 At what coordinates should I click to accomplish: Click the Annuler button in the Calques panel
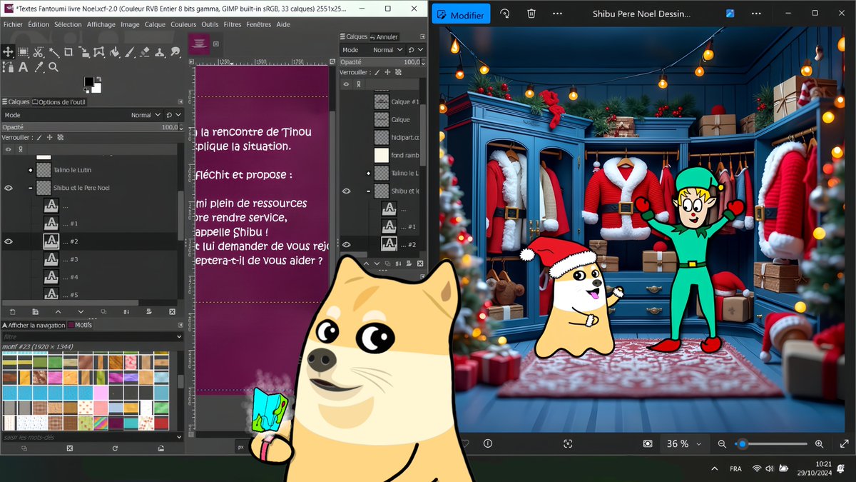(x=384, y=37)
